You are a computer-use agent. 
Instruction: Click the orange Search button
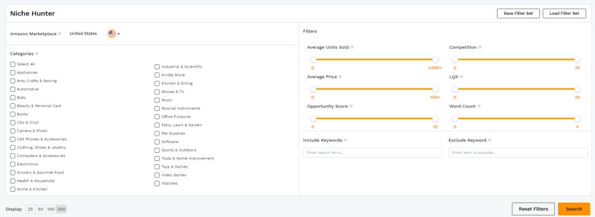click(x=574, y=209)
